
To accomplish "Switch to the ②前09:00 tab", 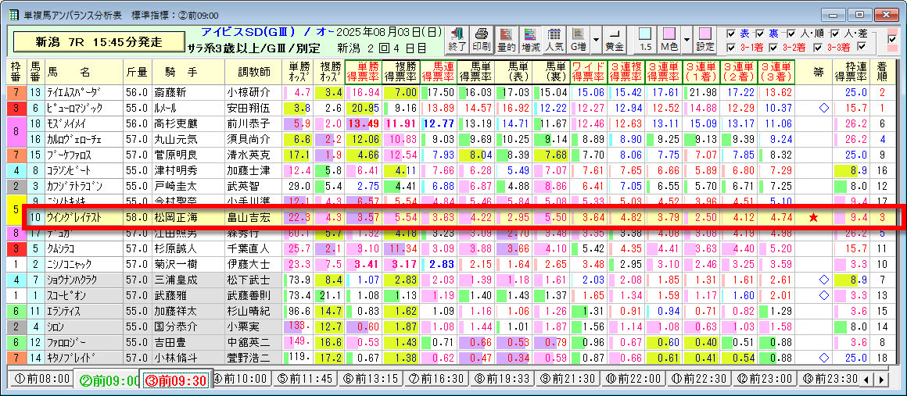I will tap(107, 380).
